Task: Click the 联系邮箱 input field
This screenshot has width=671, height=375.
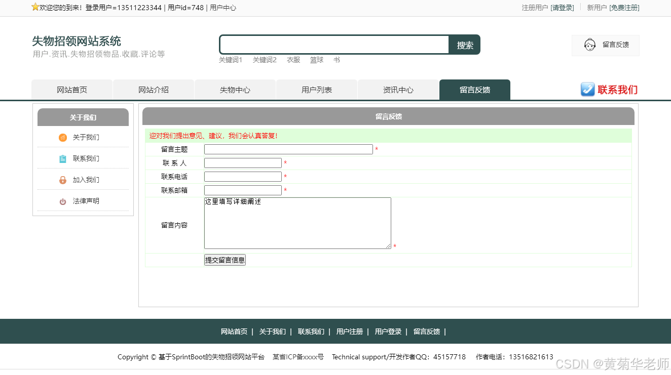Action: click(243, 190)
